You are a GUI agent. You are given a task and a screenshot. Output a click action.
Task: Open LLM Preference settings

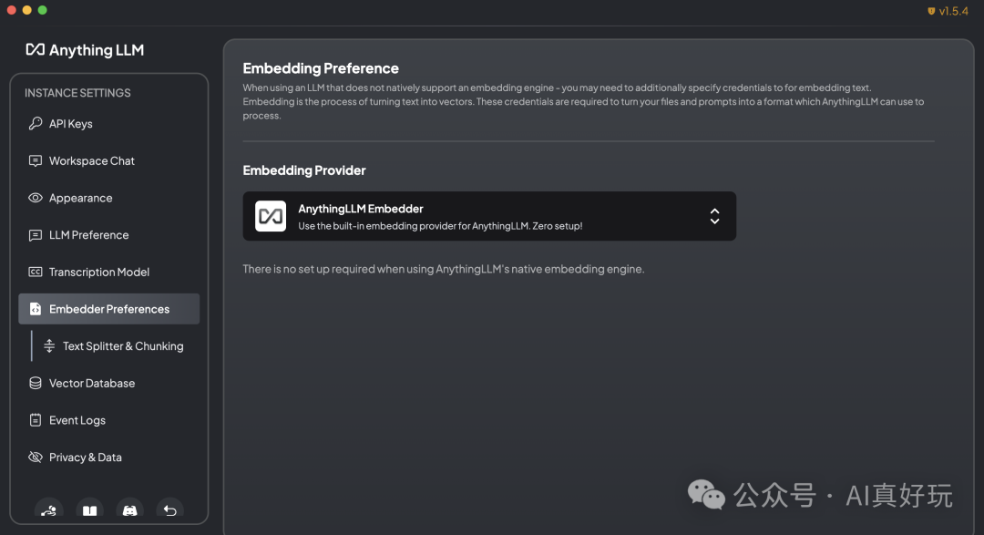point(88,235)
